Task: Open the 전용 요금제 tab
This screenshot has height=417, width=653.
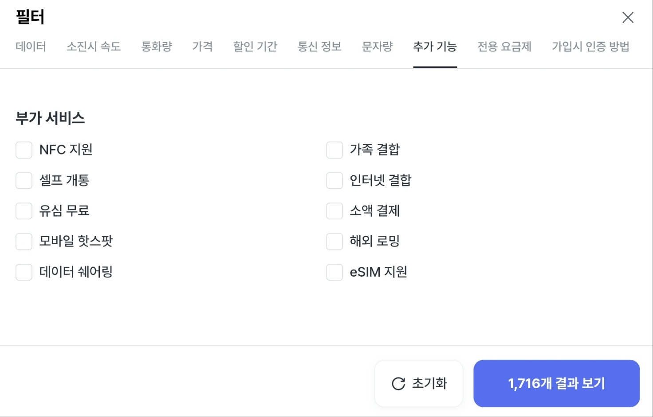Action: point(504,47)
